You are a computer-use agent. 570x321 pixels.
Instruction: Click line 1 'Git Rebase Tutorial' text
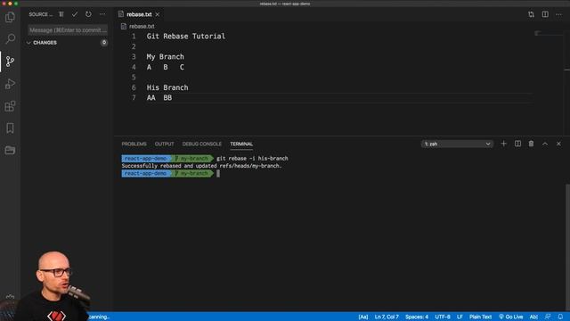(186, 36)
